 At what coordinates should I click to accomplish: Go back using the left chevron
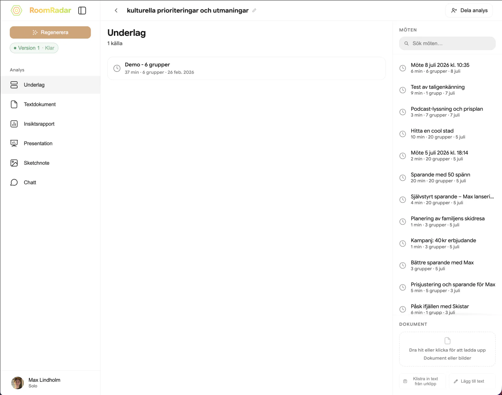point(116,10)
